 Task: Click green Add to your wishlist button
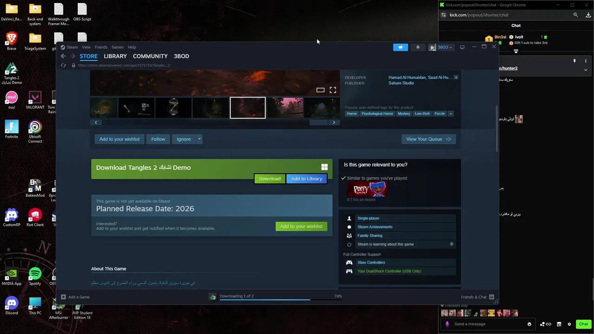point(301,226)
